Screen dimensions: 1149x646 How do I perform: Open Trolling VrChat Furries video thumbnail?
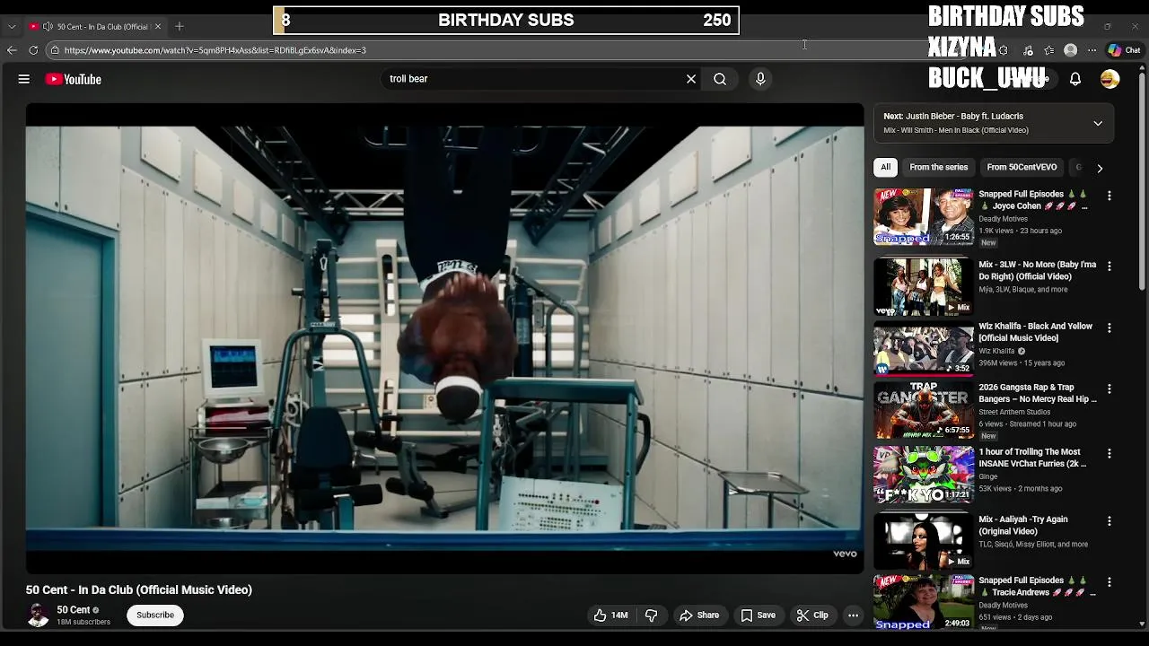click(x=924, y=475)
